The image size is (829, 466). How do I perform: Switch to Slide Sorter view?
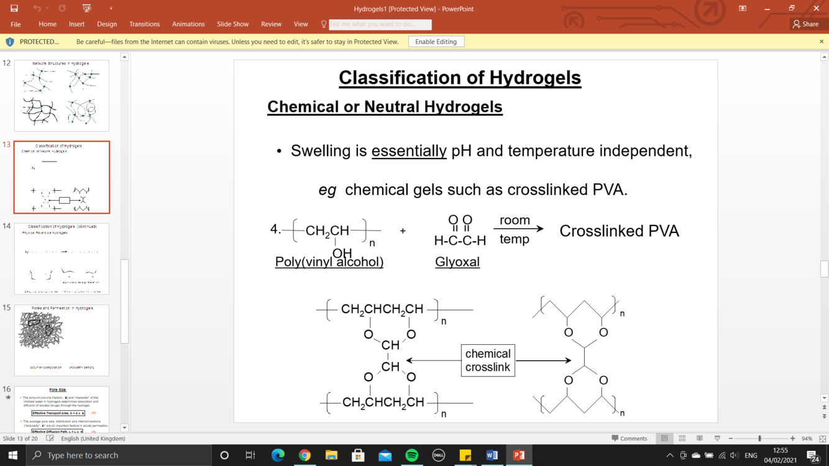682,439
